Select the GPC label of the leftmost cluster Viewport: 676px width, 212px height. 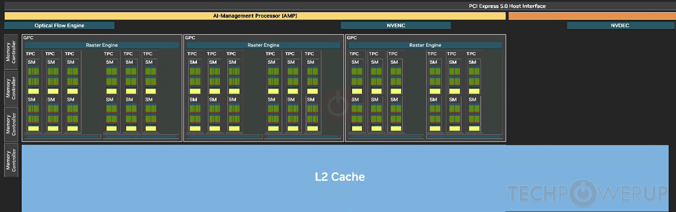[28, 37]
